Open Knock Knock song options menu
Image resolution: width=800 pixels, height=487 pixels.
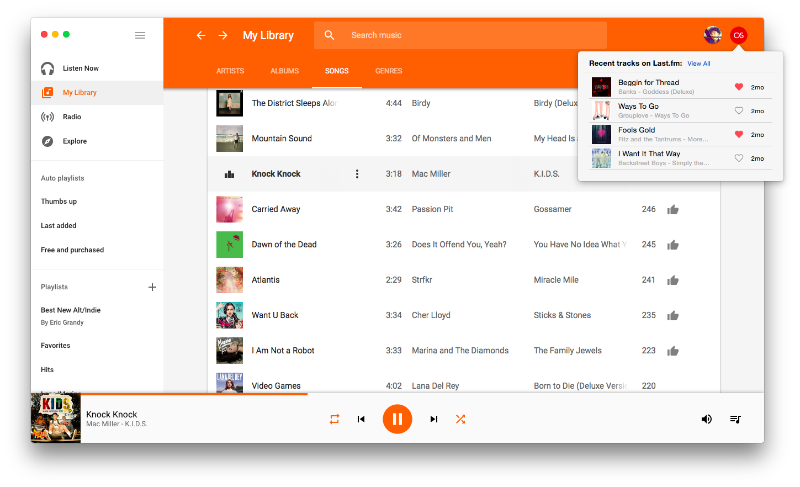point(357,174)
